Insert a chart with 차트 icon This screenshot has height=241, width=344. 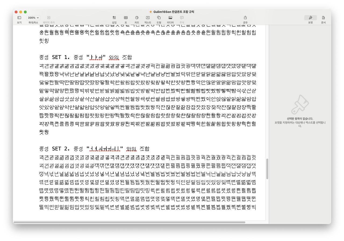point(137,18)
